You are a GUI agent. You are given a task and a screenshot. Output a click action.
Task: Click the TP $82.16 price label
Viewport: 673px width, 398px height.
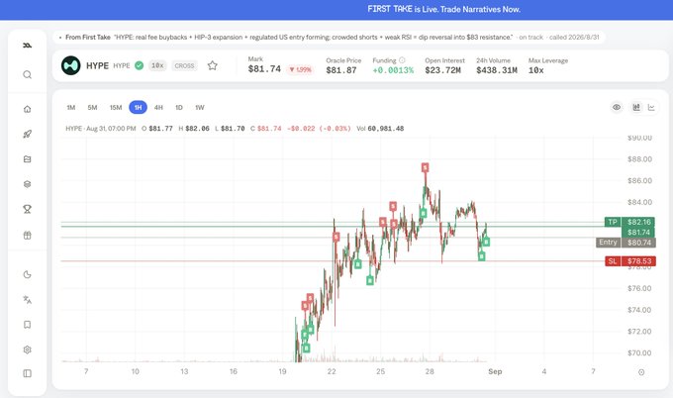coord(629,222)
